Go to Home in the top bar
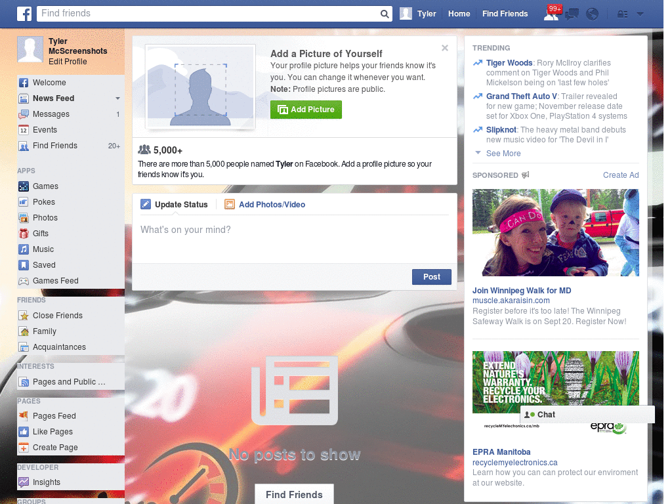Image resolution: width=672 pixels, height=504 pixels. coord(459,14)
